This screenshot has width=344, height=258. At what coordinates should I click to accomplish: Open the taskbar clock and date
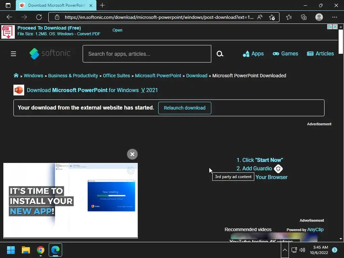click(319, 250)
